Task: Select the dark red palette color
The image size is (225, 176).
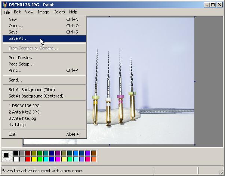Action: [28, 153]
